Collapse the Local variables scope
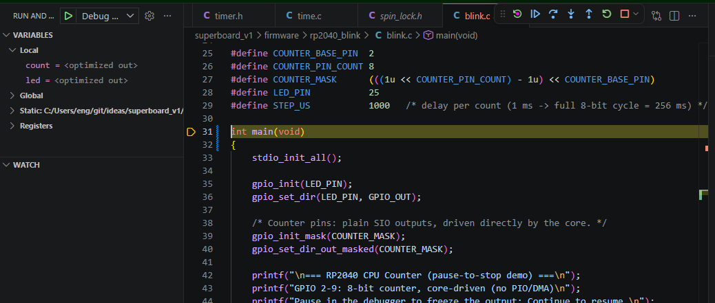The width and height of the screenshot is (715, 303). 13,50
